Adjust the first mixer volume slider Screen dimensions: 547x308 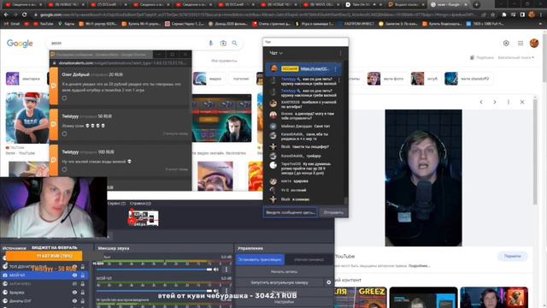[154, 269]
